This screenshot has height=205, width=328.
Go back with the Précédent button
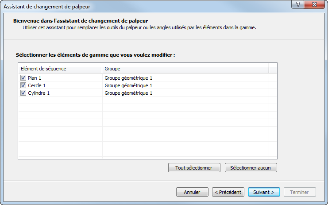[228, 192]
